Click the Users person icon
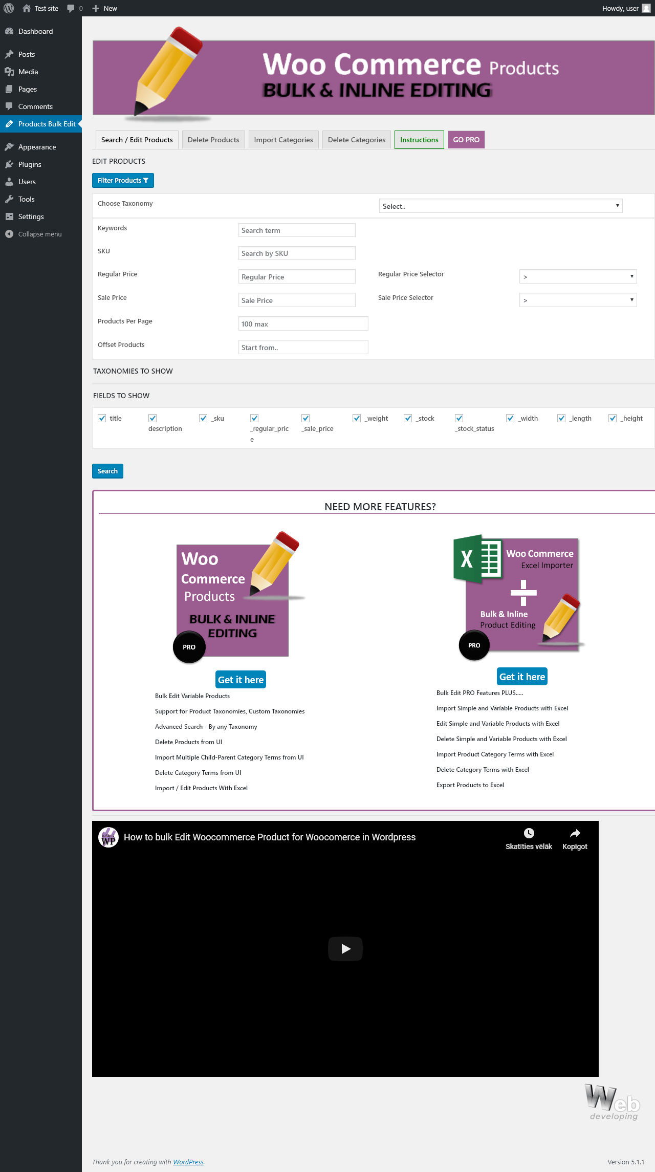This screenshot has height=1172, width=655. (9, 182)
